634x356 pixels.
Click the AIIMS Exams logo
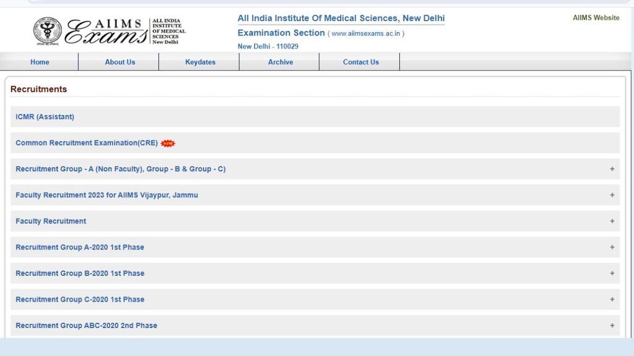109,31
